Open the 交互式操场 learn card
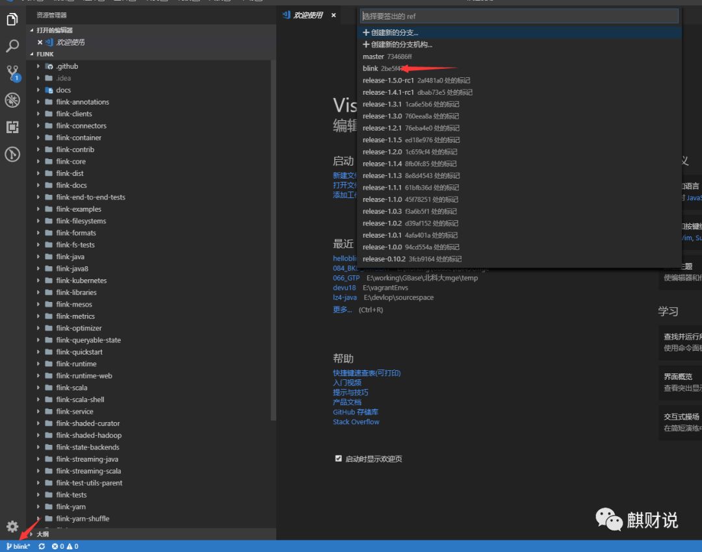 (x=681, y=422)
